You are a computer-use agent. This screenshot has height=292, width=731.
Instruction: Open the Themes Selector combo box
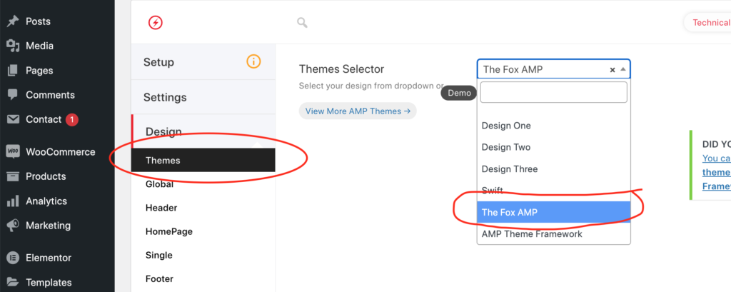(554, 69)
